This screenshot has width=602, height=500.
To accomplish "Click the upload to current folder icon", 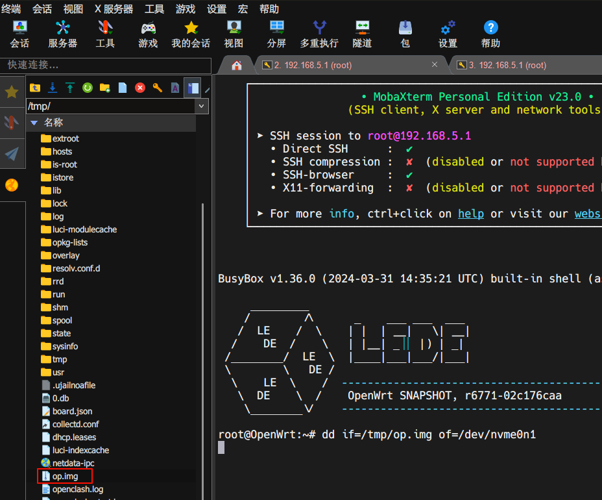I will [x=70, y=88].
